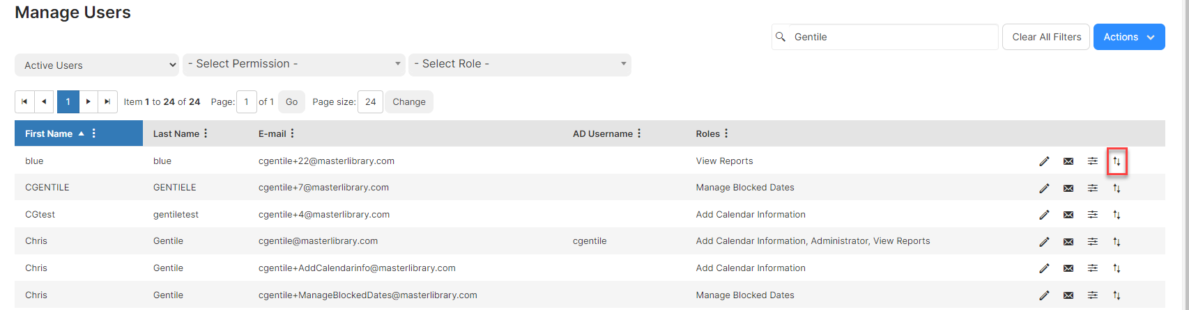
Task: Open Last Name column options menu
Action: click(206, 133)
